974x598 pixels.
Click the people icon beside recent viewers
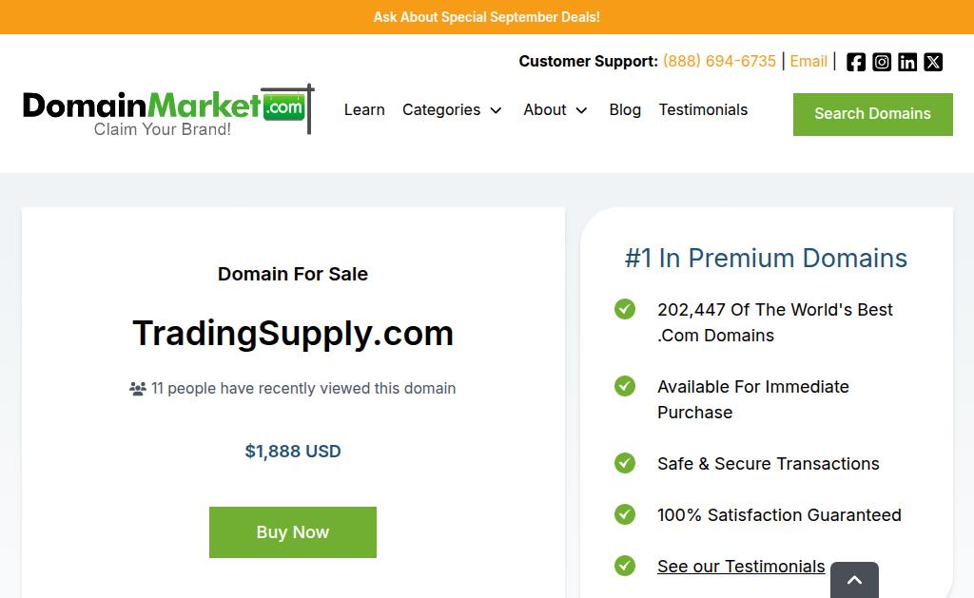(138, 389)
